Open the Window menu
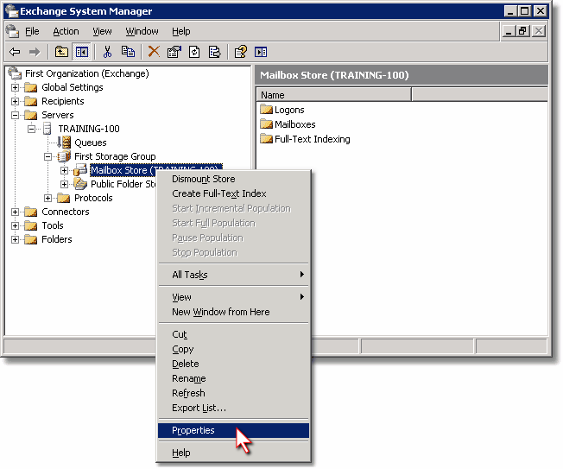563x469 pixels. [142, 32]
